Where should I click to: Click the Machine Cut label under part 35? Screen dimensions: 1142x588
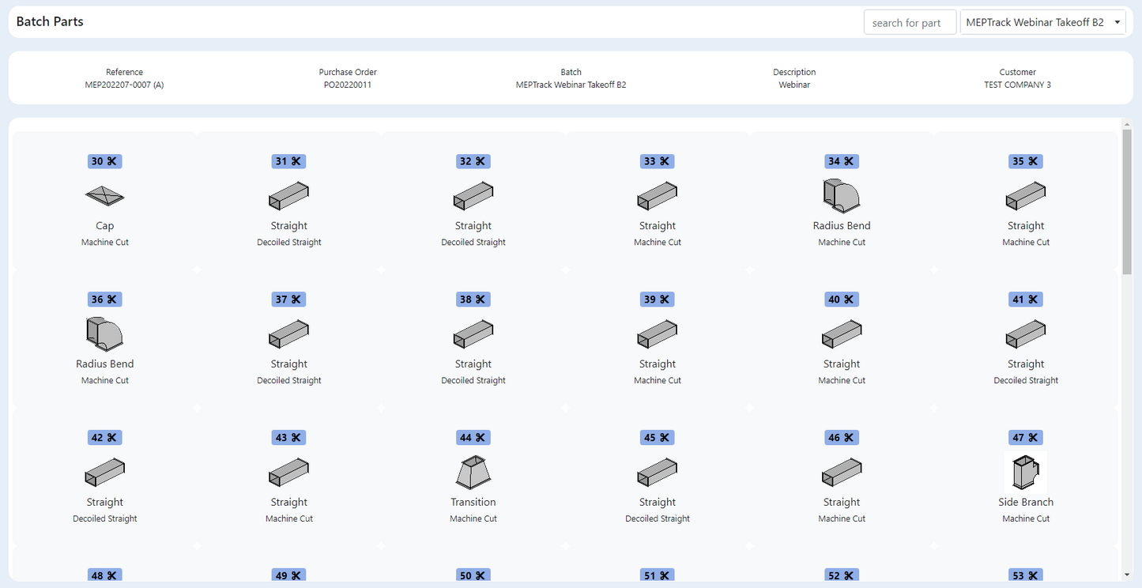coord(1025,243)
